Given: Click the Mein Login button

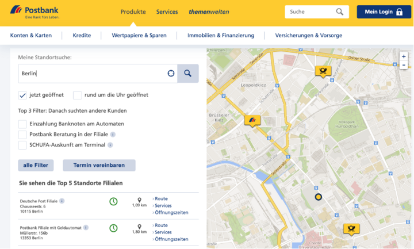Looking at the screenshot, I should click(384, 12).
